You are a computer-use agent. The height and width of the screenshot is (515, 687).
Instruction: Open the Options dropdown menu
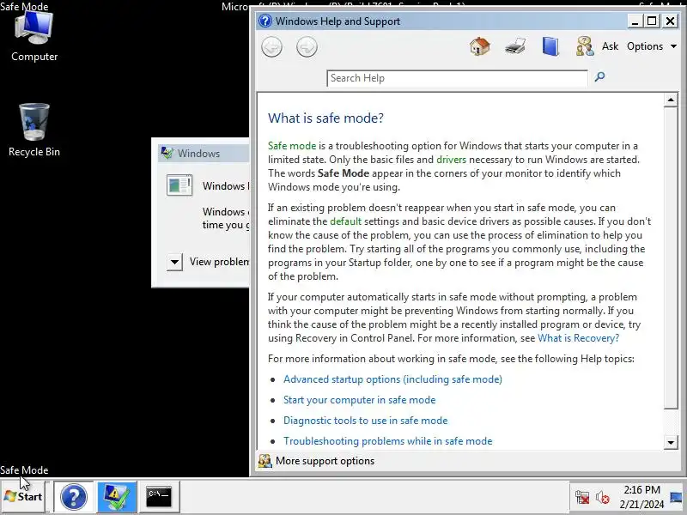click(x=652, y=46)
